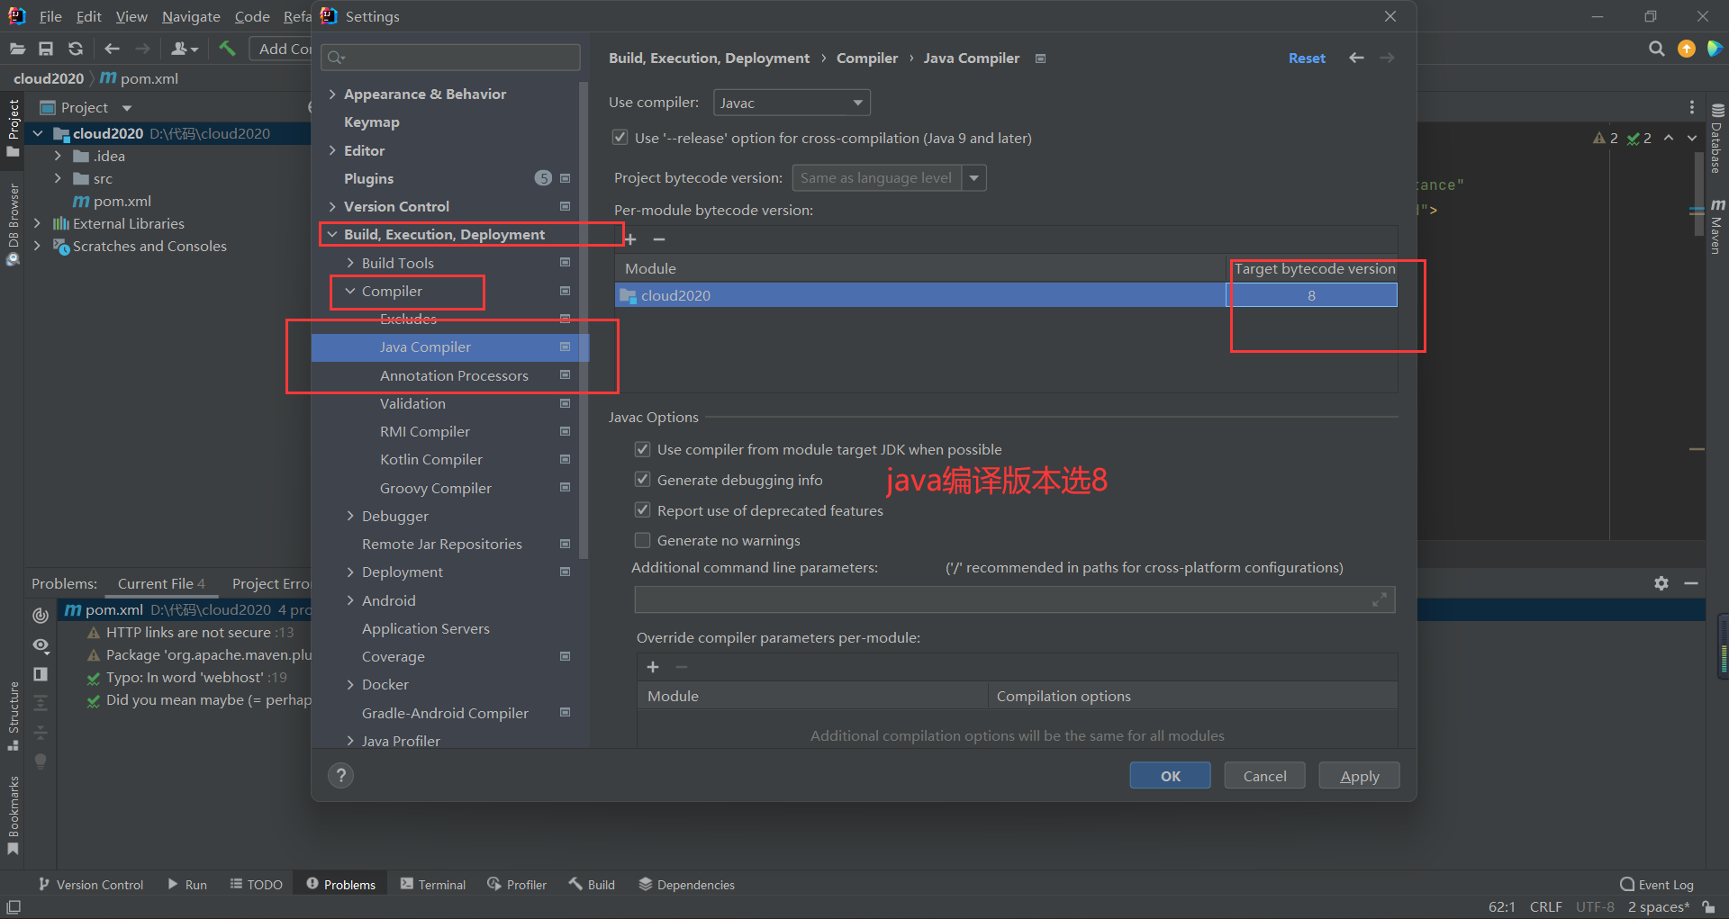
Task: Expand Appearance & Behavior settings
Action: click(332, 94)
